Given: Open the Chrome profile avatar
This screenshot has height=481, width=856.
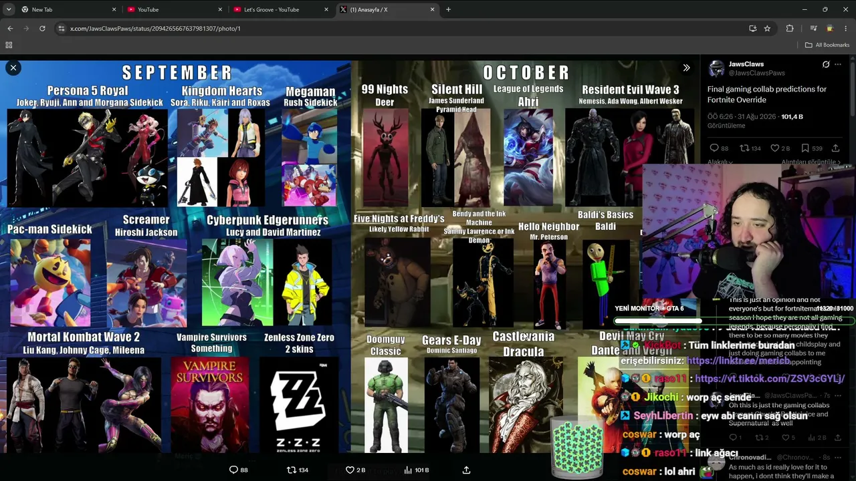Looking at the screenshot, I should [x=829, y=28].
